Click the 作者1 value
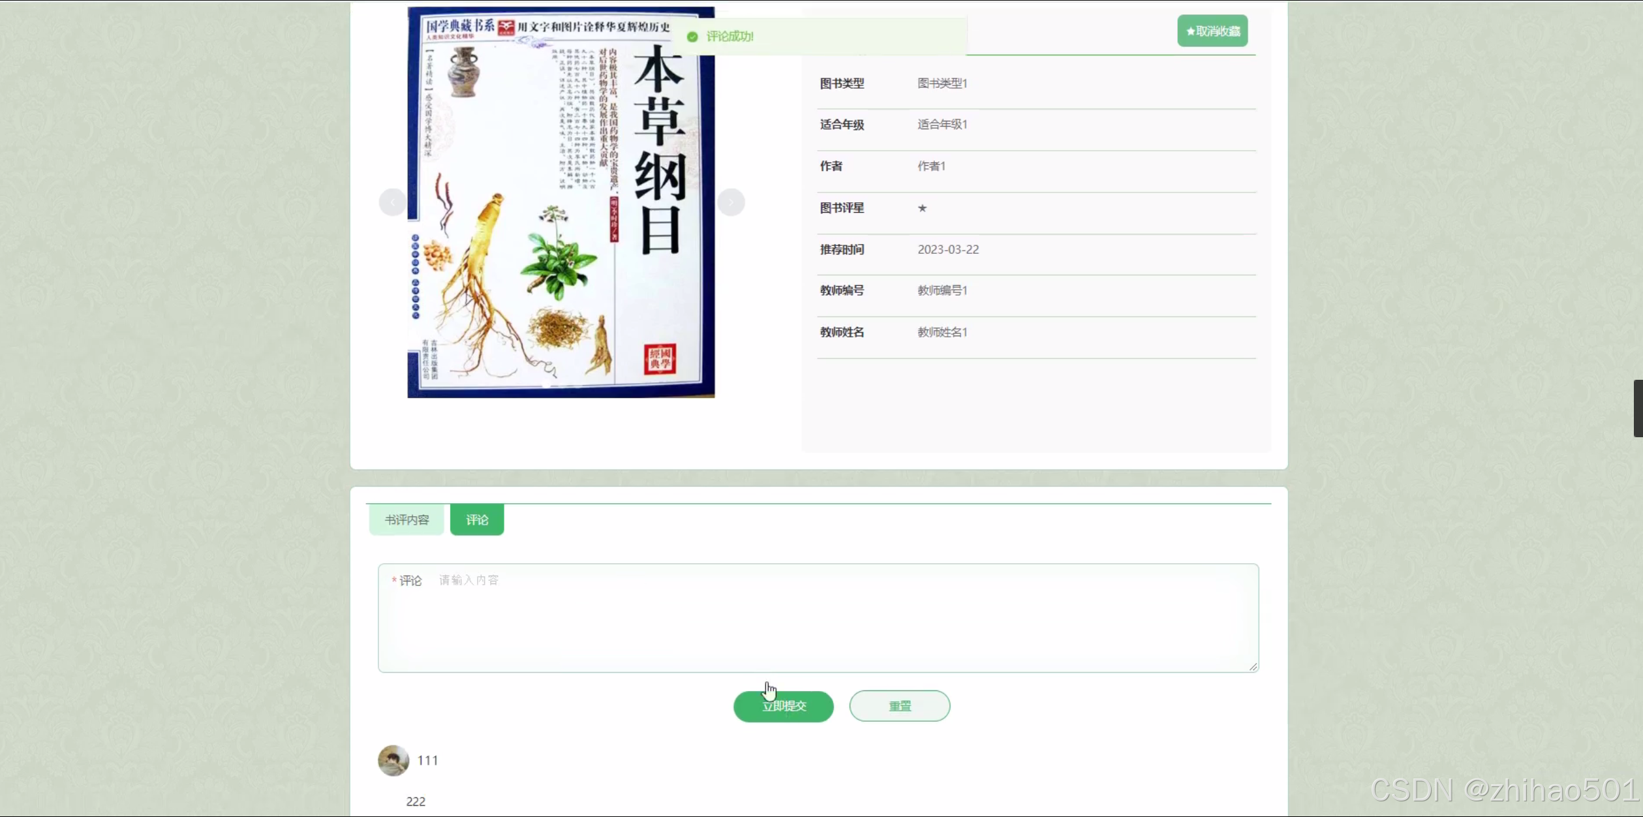Image resolution: width=1643 pixels, height=817 pixels. 931,166
